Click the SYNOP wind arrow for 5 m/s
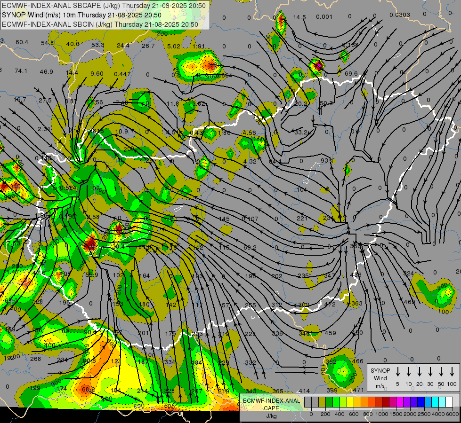 (x=397, y=372)
